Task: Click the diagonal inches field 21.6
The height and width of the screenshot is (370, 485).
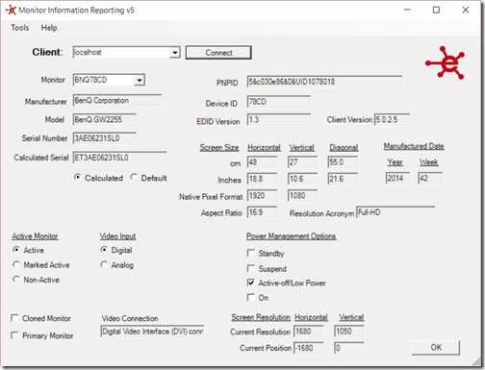Action: click(343, 179)
